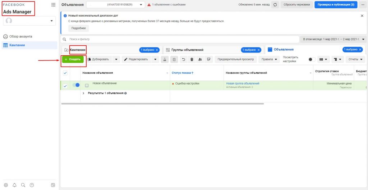The width and height of the screenshot is (368, 190).
Task: Collapse sidebar with panel toggle icon
Action: pos(53,185)
